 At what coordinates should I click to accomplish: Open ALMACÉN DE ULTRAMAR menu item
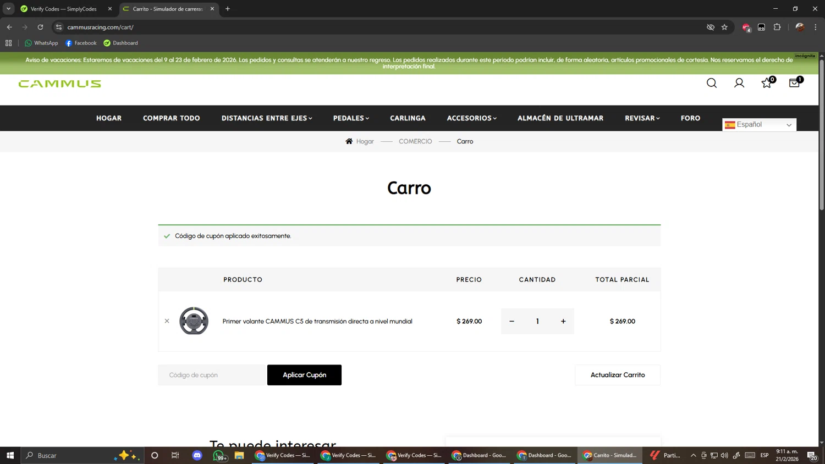560,118
